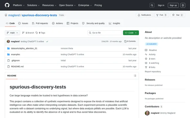Switch to the Code tab

(x=10, y=23)
